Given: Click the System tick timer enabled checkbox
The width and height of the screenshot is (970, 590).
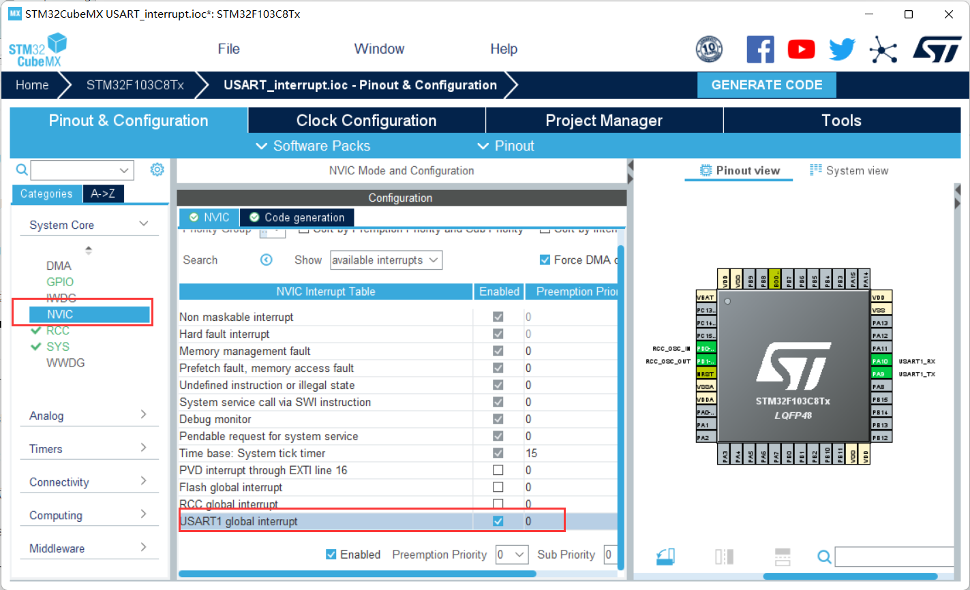Looking at the screenshot, I should coord(498,453).
